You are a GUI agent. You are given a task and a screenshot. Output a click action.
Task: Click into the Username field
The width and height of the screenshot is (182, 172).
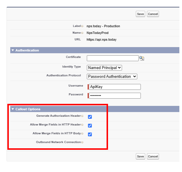click(x=114, y=87)
